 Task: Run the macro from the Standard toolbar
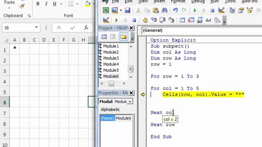(x=195, y=11)
